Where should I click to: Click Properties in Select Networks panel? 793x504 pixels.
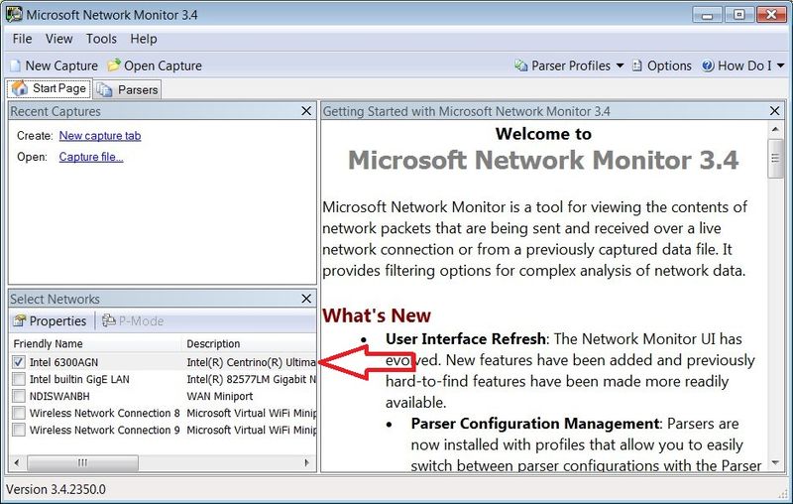point(50,320)
